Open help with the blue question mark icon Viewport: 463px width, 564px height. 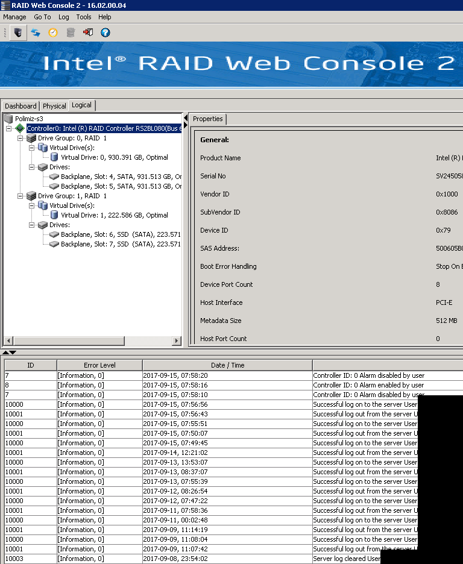[106, 33]
